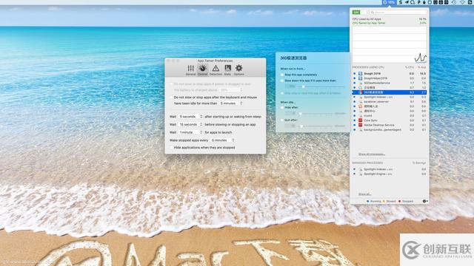Screen dimensions: 474x266
Task: Select the Adobe Desktop Service row
Action: [390, 125]
